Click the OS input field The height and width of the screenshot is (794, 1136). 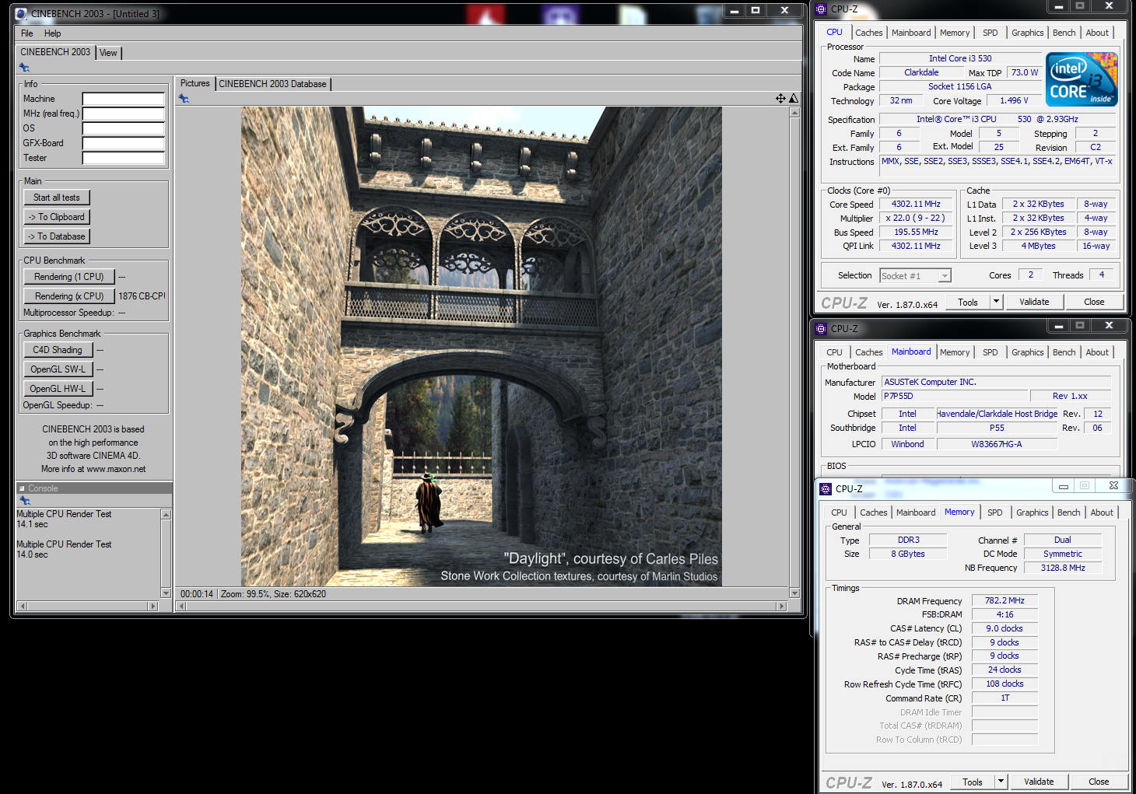tap(124, 128)
